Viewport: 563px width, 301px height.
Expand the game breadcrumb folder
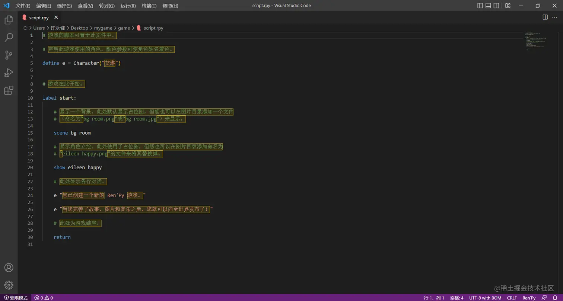point(124,28)
